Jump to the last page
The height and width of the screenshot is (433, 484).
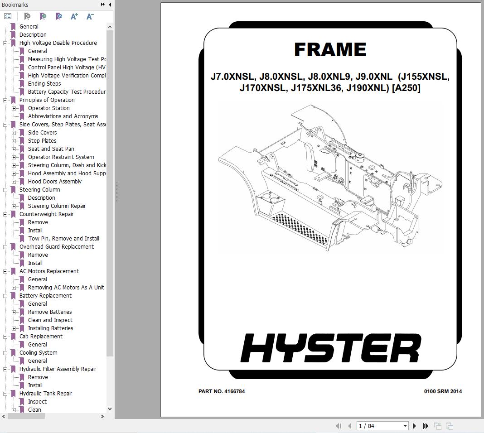click(426, 426)
